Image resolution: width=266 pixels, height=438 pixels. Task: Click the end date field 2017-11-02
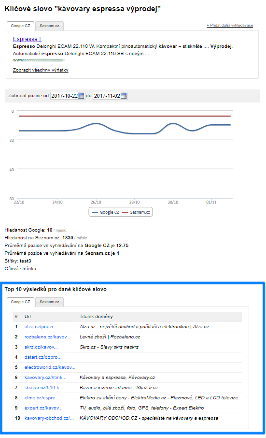[x=107, y=96]
